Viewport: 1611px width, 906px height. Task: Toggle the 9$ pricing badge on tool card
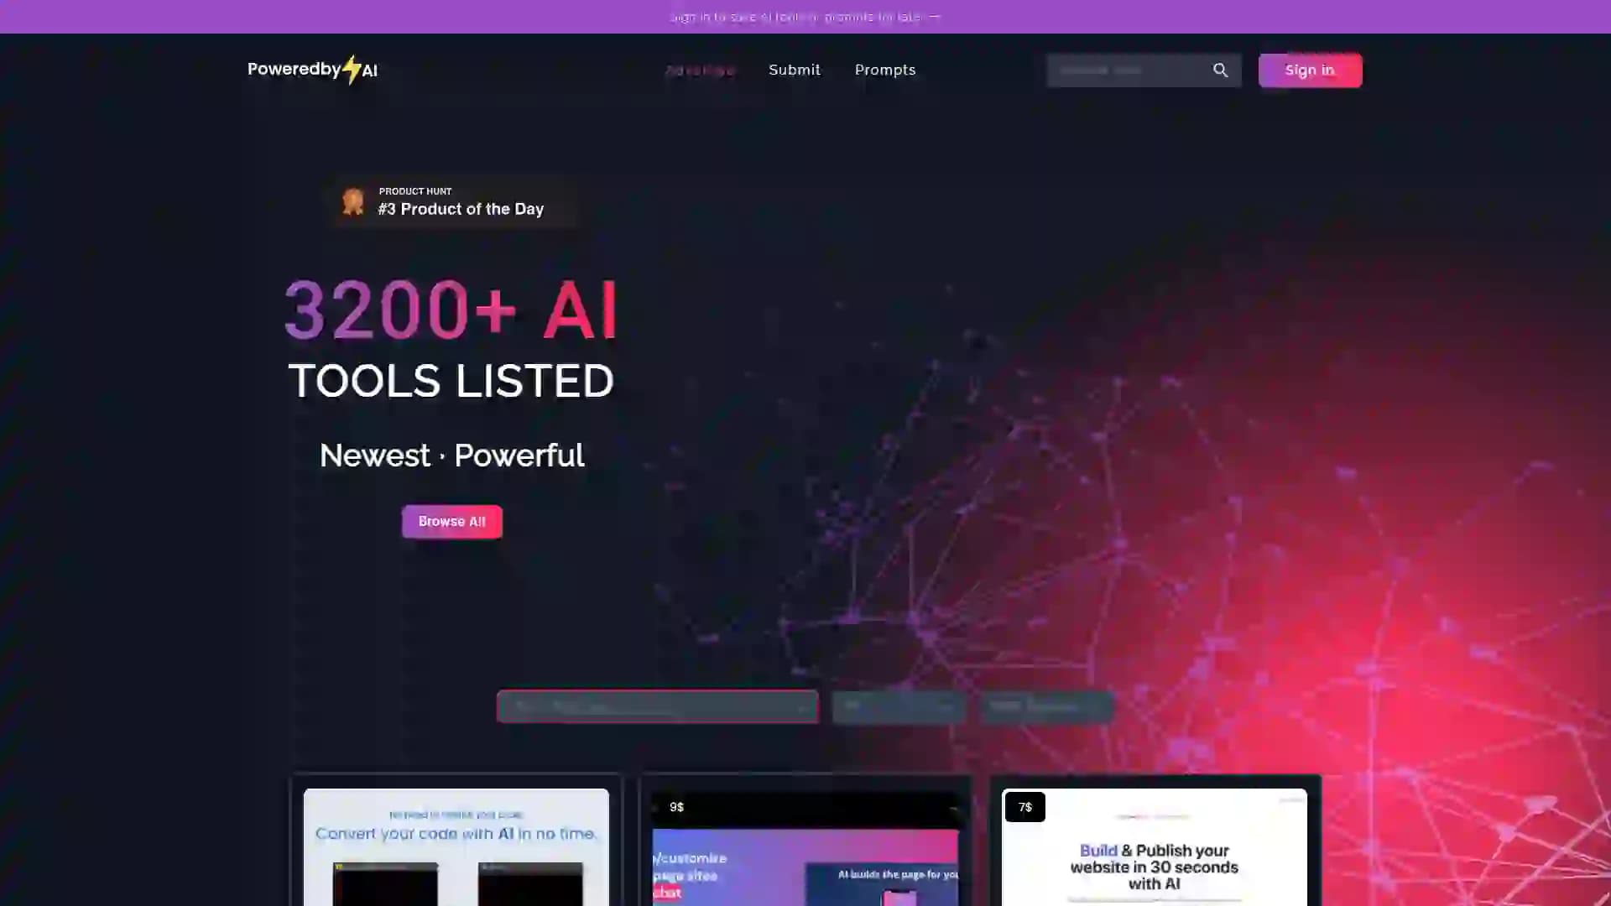point(677,806)
